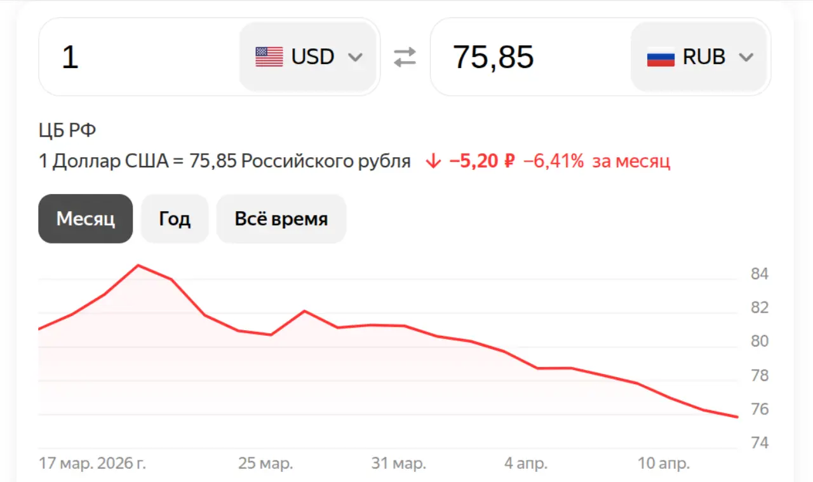
Task: Click the US flag icon next to USD
Action: [269, 57]
